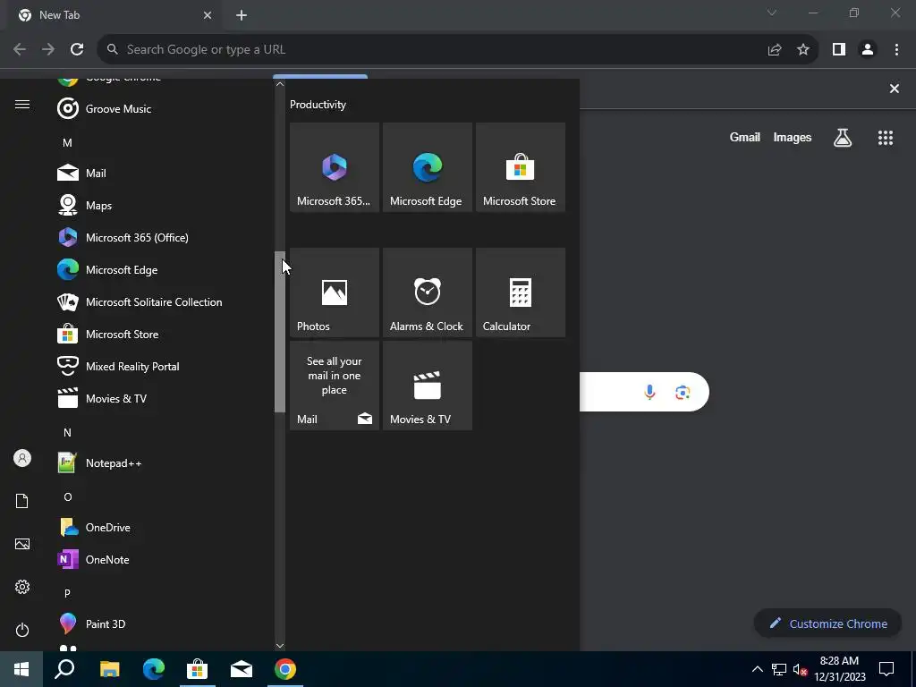Open the Movies & TV tile
Screen dimensions: 916x687
point(427,386)
